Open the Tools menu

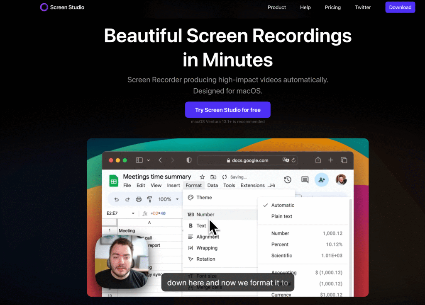[229, 185]
